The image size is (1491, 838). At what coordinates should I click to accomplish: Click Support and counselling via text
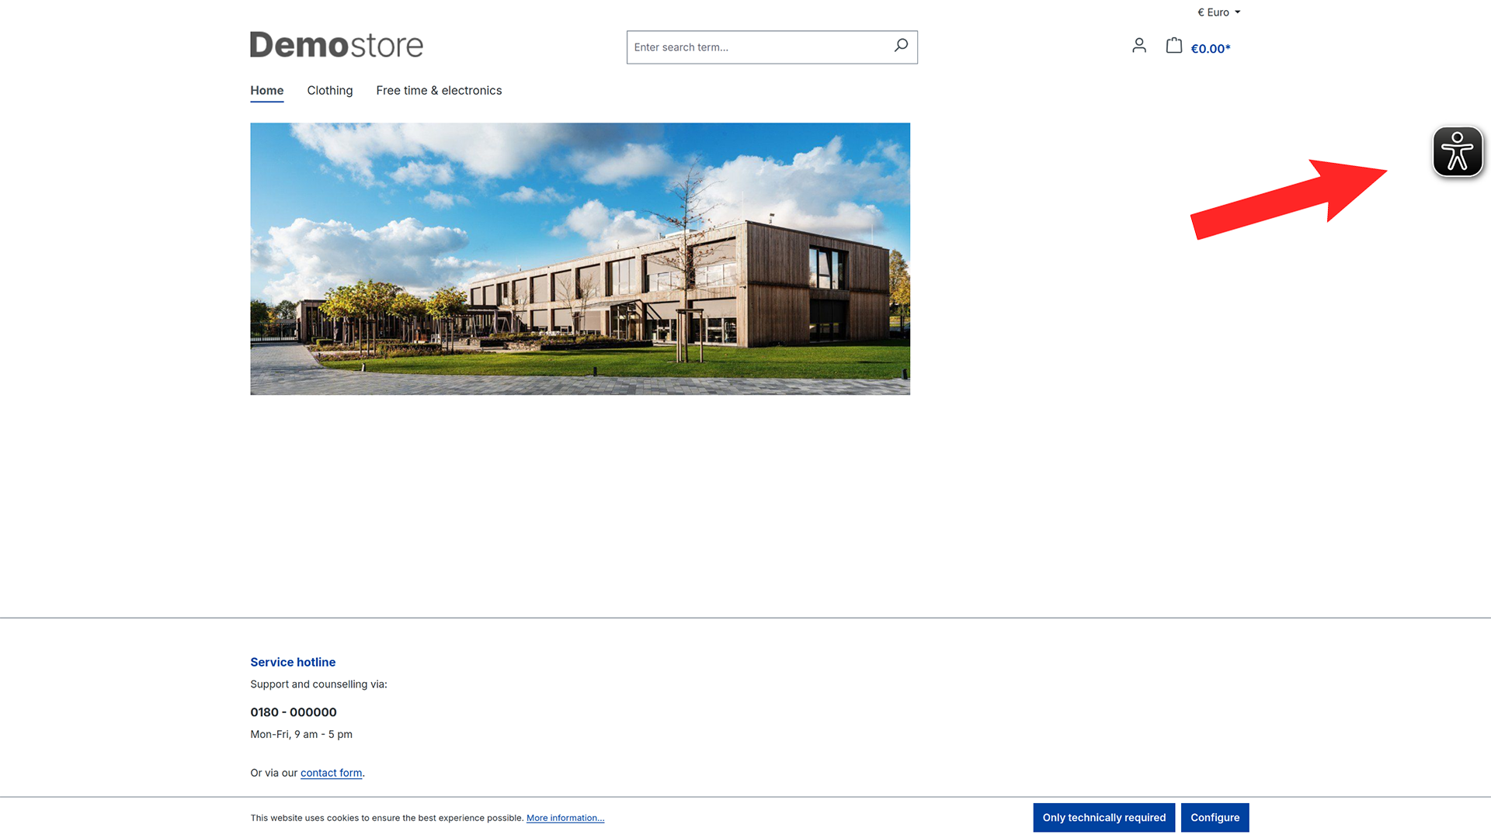(318, 684)
